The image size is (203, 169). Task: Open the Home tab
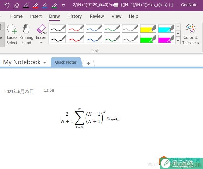(16, 16)
